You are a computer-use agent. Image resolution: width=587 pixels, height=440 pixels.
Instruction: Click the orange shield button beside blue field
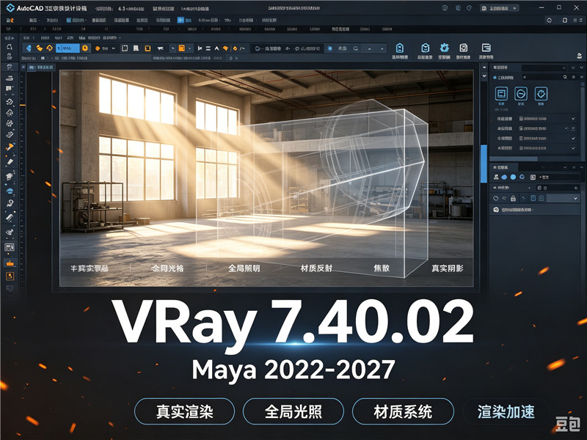pos(85,48)
